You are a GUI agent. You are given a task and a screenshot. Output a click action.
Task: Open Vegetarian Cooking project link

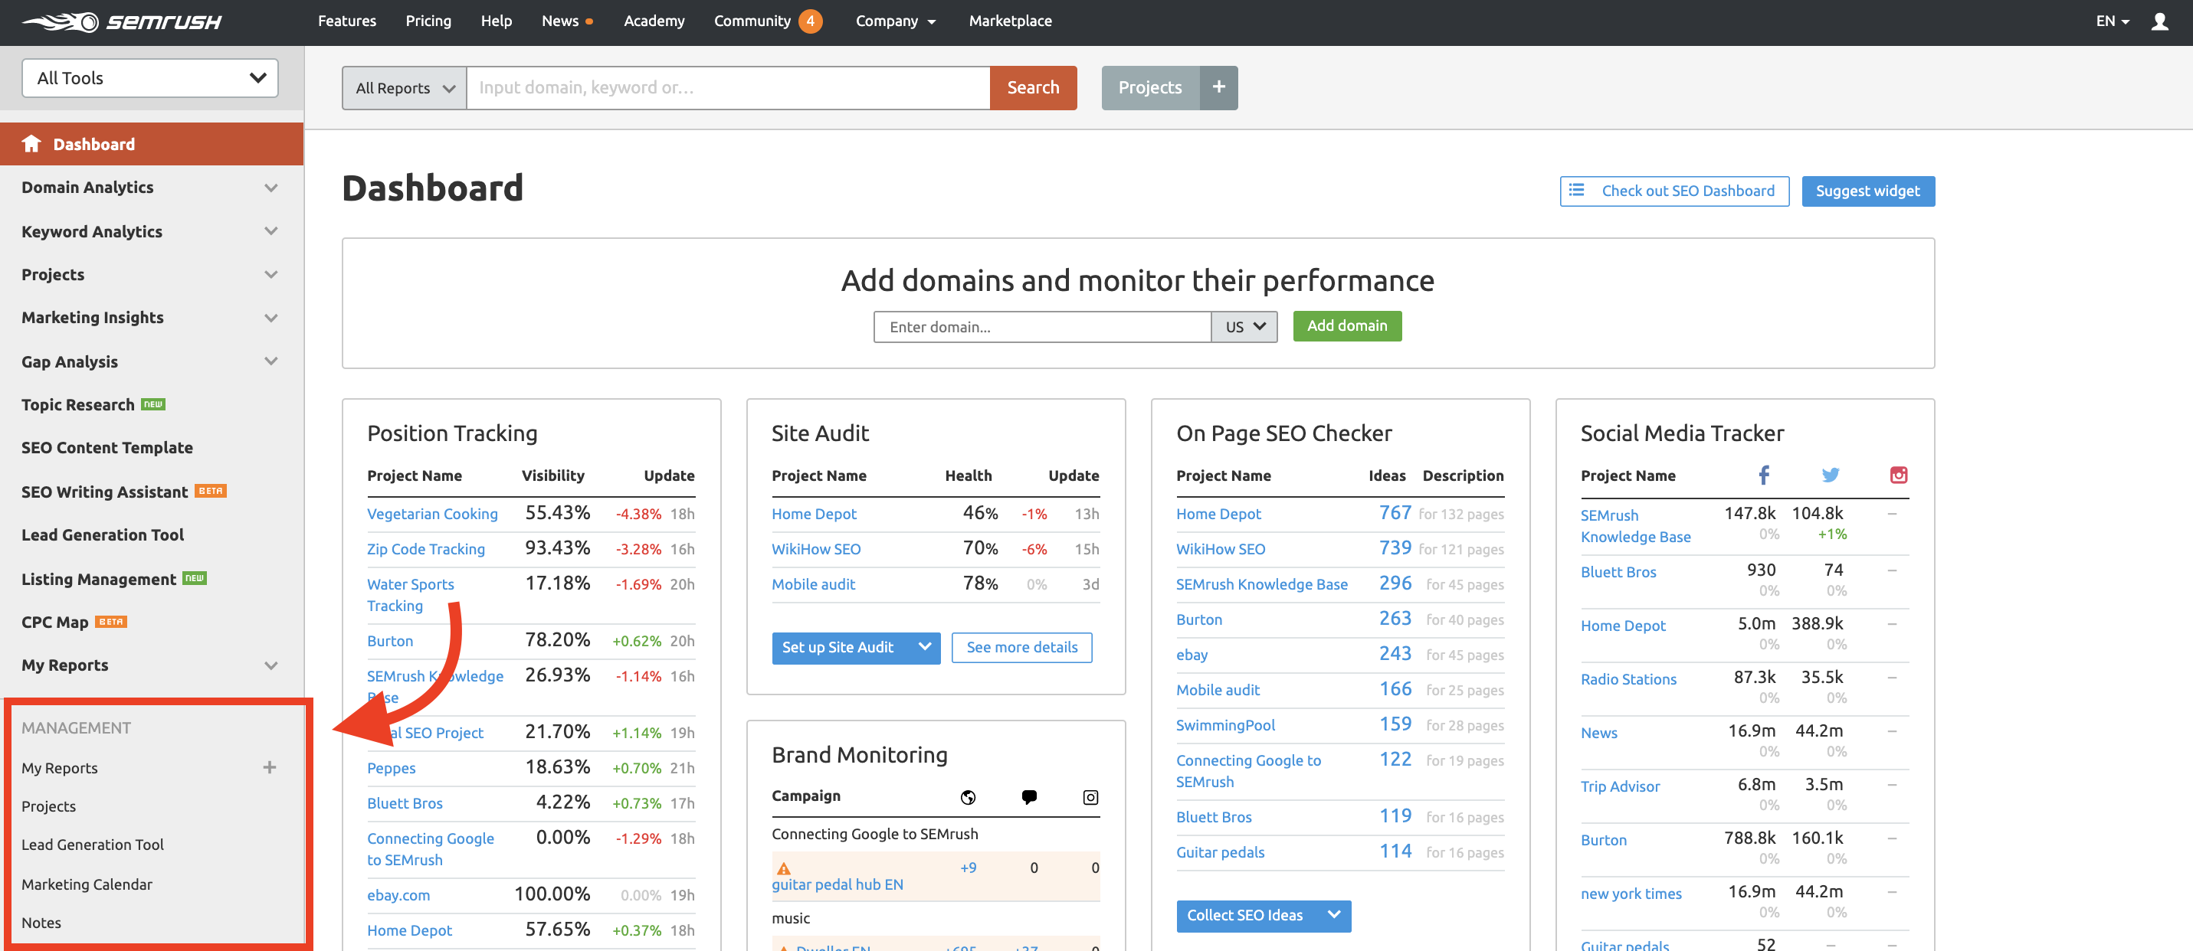(431, 514)
